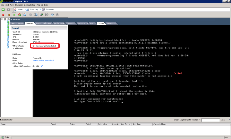Viewport: 231px width, 139px height.
Task: Switch to the Summary tab
Action: coord(30,23)
